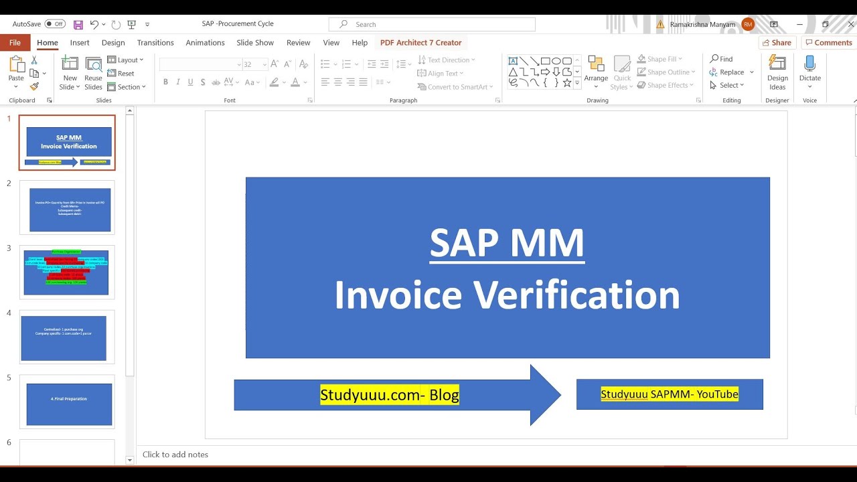Open Ribbon Display Options icon
Screen dimensions: 857x482
click(x=774, y=24)
